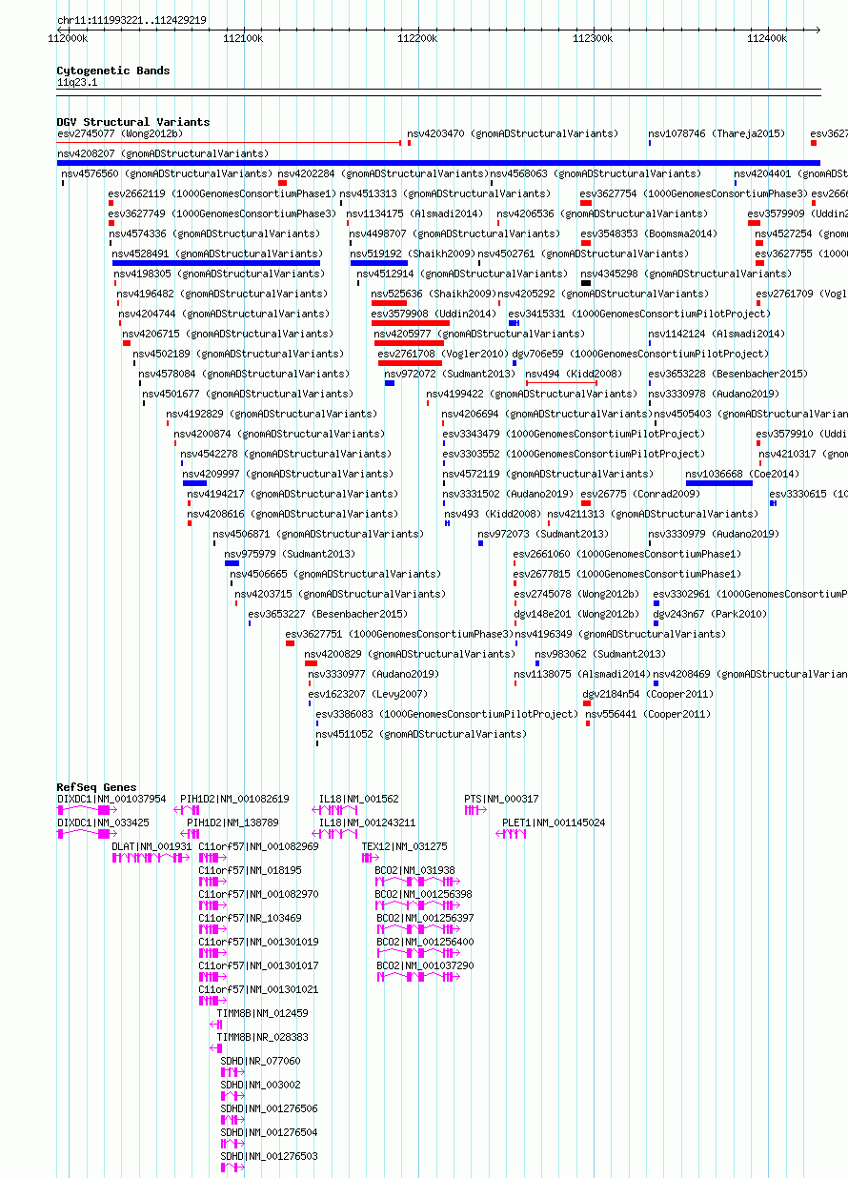Open DLAT|NM_001931 gene label

pyautogui.click(x=151, y=846)
